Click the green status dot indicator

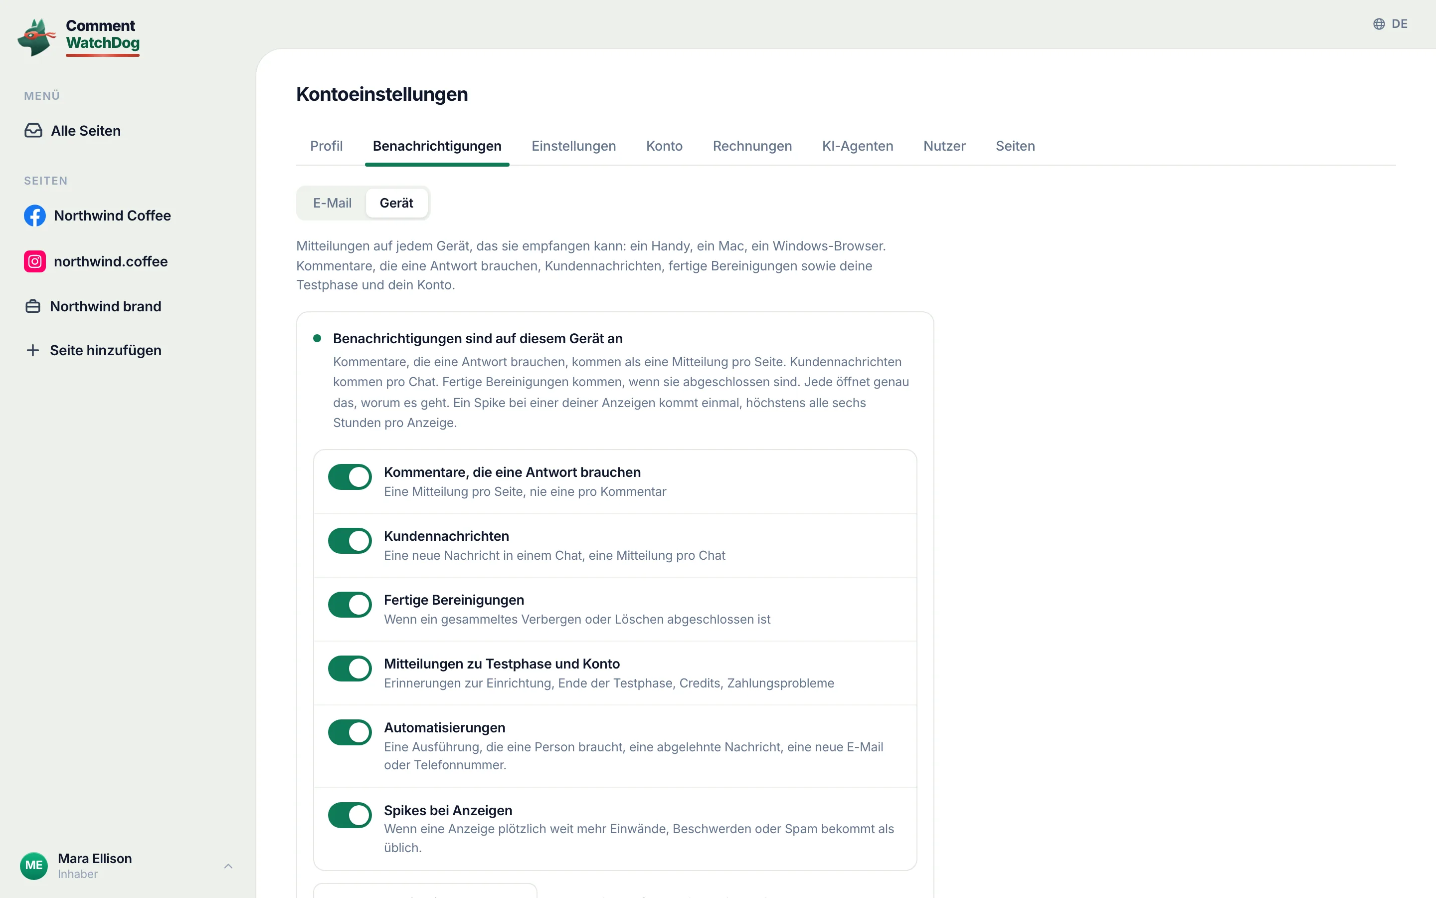pyautogui.click(x=317, y=339)
